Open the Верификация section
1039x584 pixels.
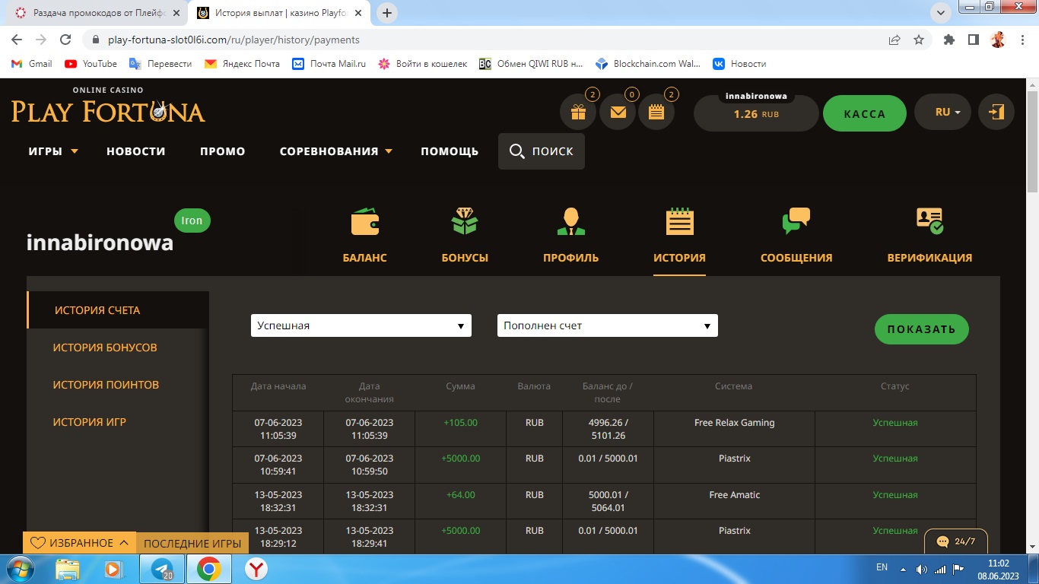pyautogui.click(x=929, y=236)
